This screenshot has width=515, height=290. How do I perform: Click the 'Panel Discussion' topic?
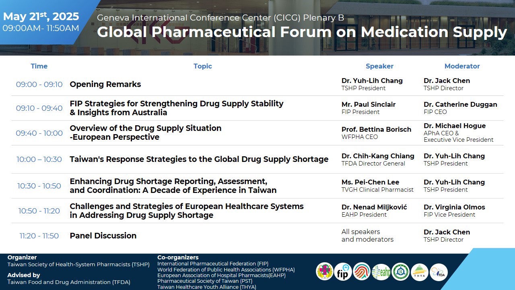coord(103,236)
